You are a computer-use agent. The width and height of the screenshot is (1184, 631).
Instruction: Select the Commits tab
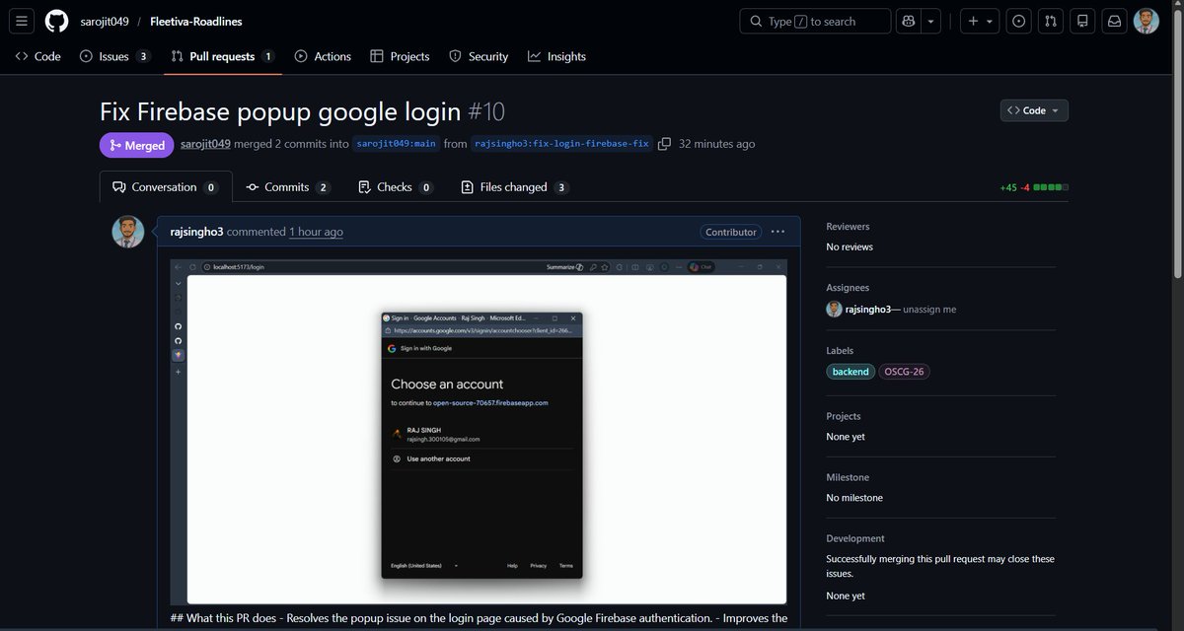tap(288, 186)
